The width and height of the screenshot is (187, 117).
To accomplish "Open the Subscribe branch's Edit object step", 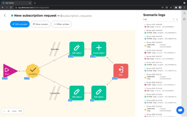I will (x=77, y=49).
